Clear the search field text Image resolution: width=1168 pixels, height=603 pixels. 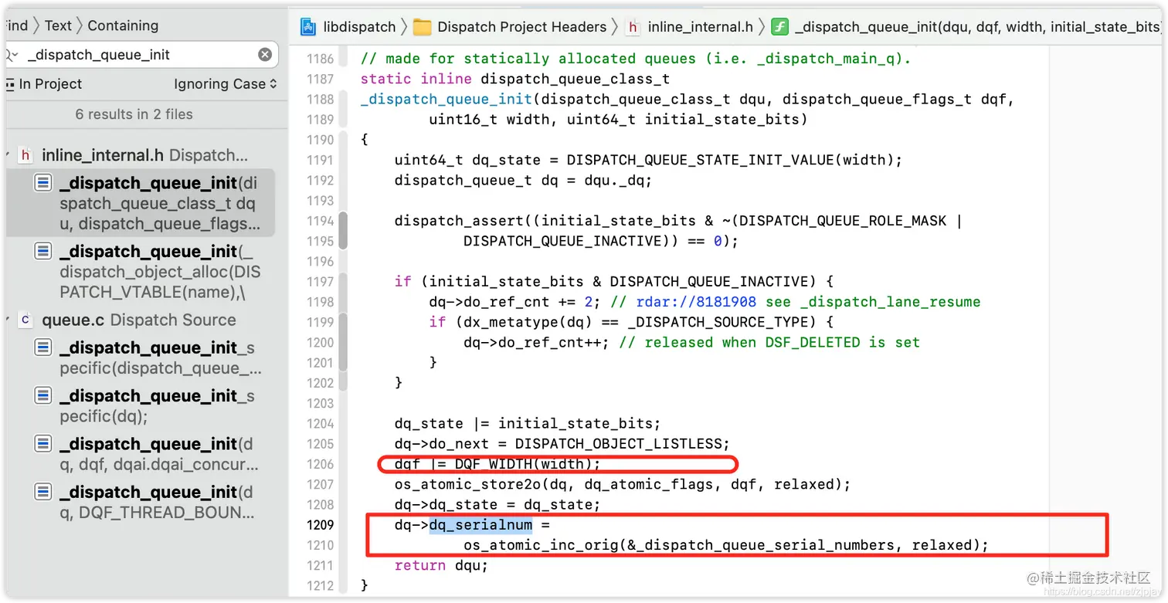pyautogui.click(x=265, y=55)
